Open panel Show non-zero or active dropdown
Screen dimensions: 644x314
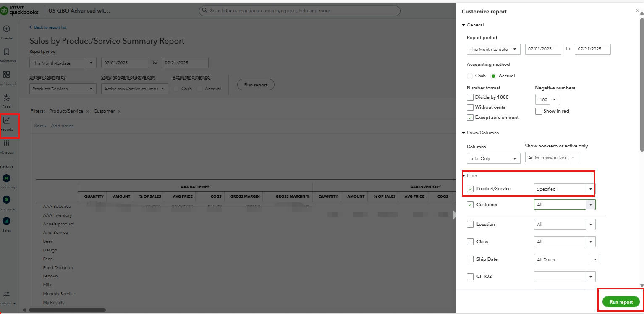552,157
